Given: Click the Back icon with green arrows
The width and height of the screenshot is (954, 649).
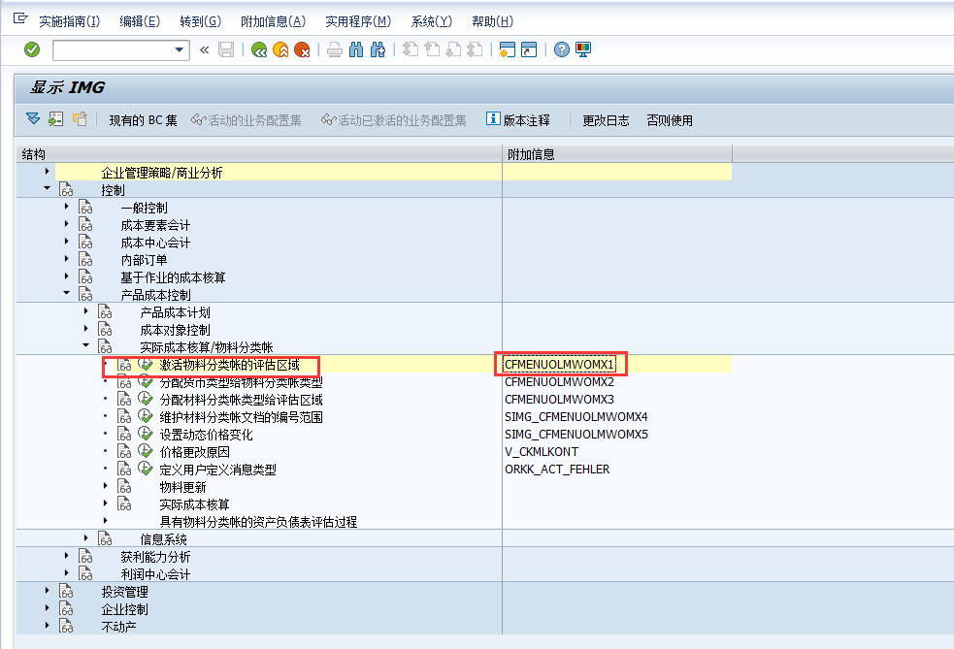Looking at the screenshot, I should (258, 50).
